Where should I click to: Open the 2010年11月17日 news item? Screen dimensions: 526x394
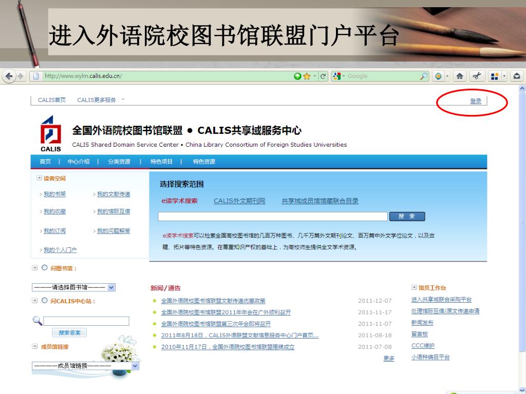[x=228, y=347]
